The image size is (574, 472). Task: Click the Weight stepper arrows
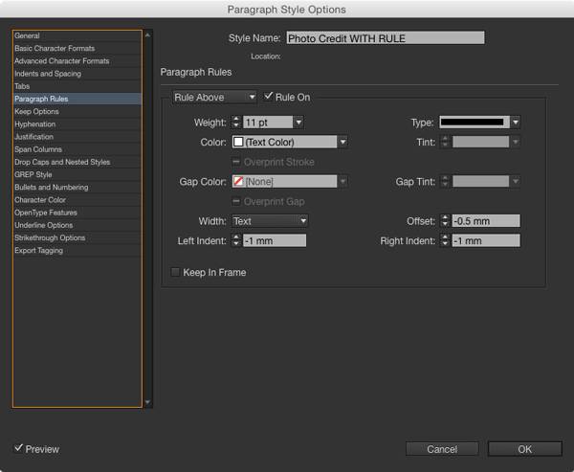(236, 122)
